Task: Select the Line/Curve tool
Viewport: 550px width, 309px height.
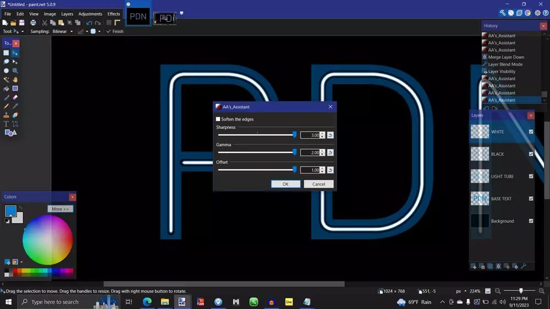Action: point(15,124)
